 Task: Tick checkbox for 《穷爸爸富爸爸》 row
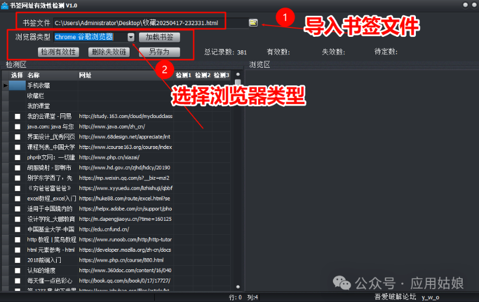[18, 189]
